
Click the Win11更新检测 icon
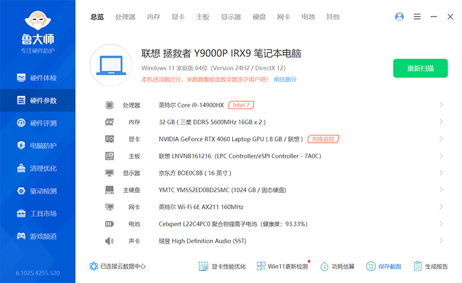261,266
